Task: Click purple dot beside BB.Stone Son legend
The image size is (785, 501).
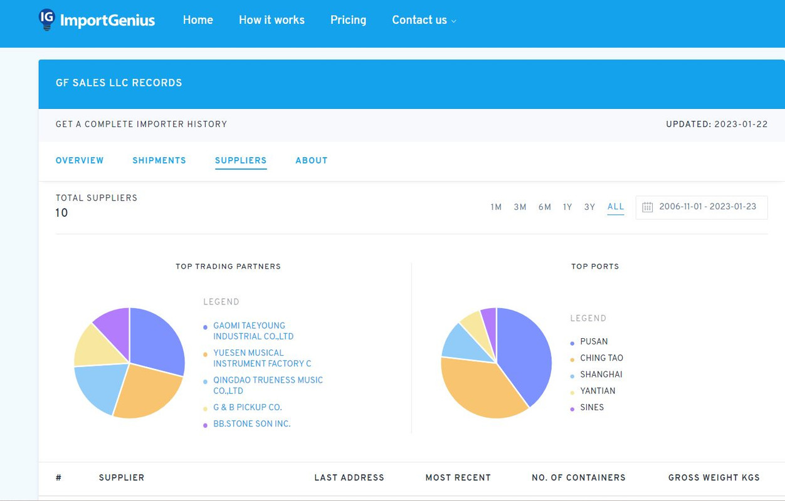Action: pos(205,426)
